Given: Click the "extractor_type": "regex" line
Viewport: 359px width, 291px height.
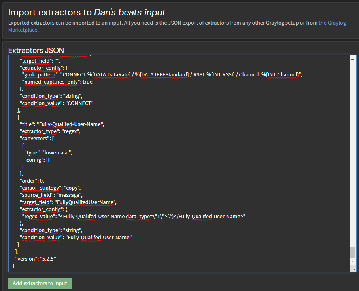Looking at the screenshot, I should tap(50, 131).
